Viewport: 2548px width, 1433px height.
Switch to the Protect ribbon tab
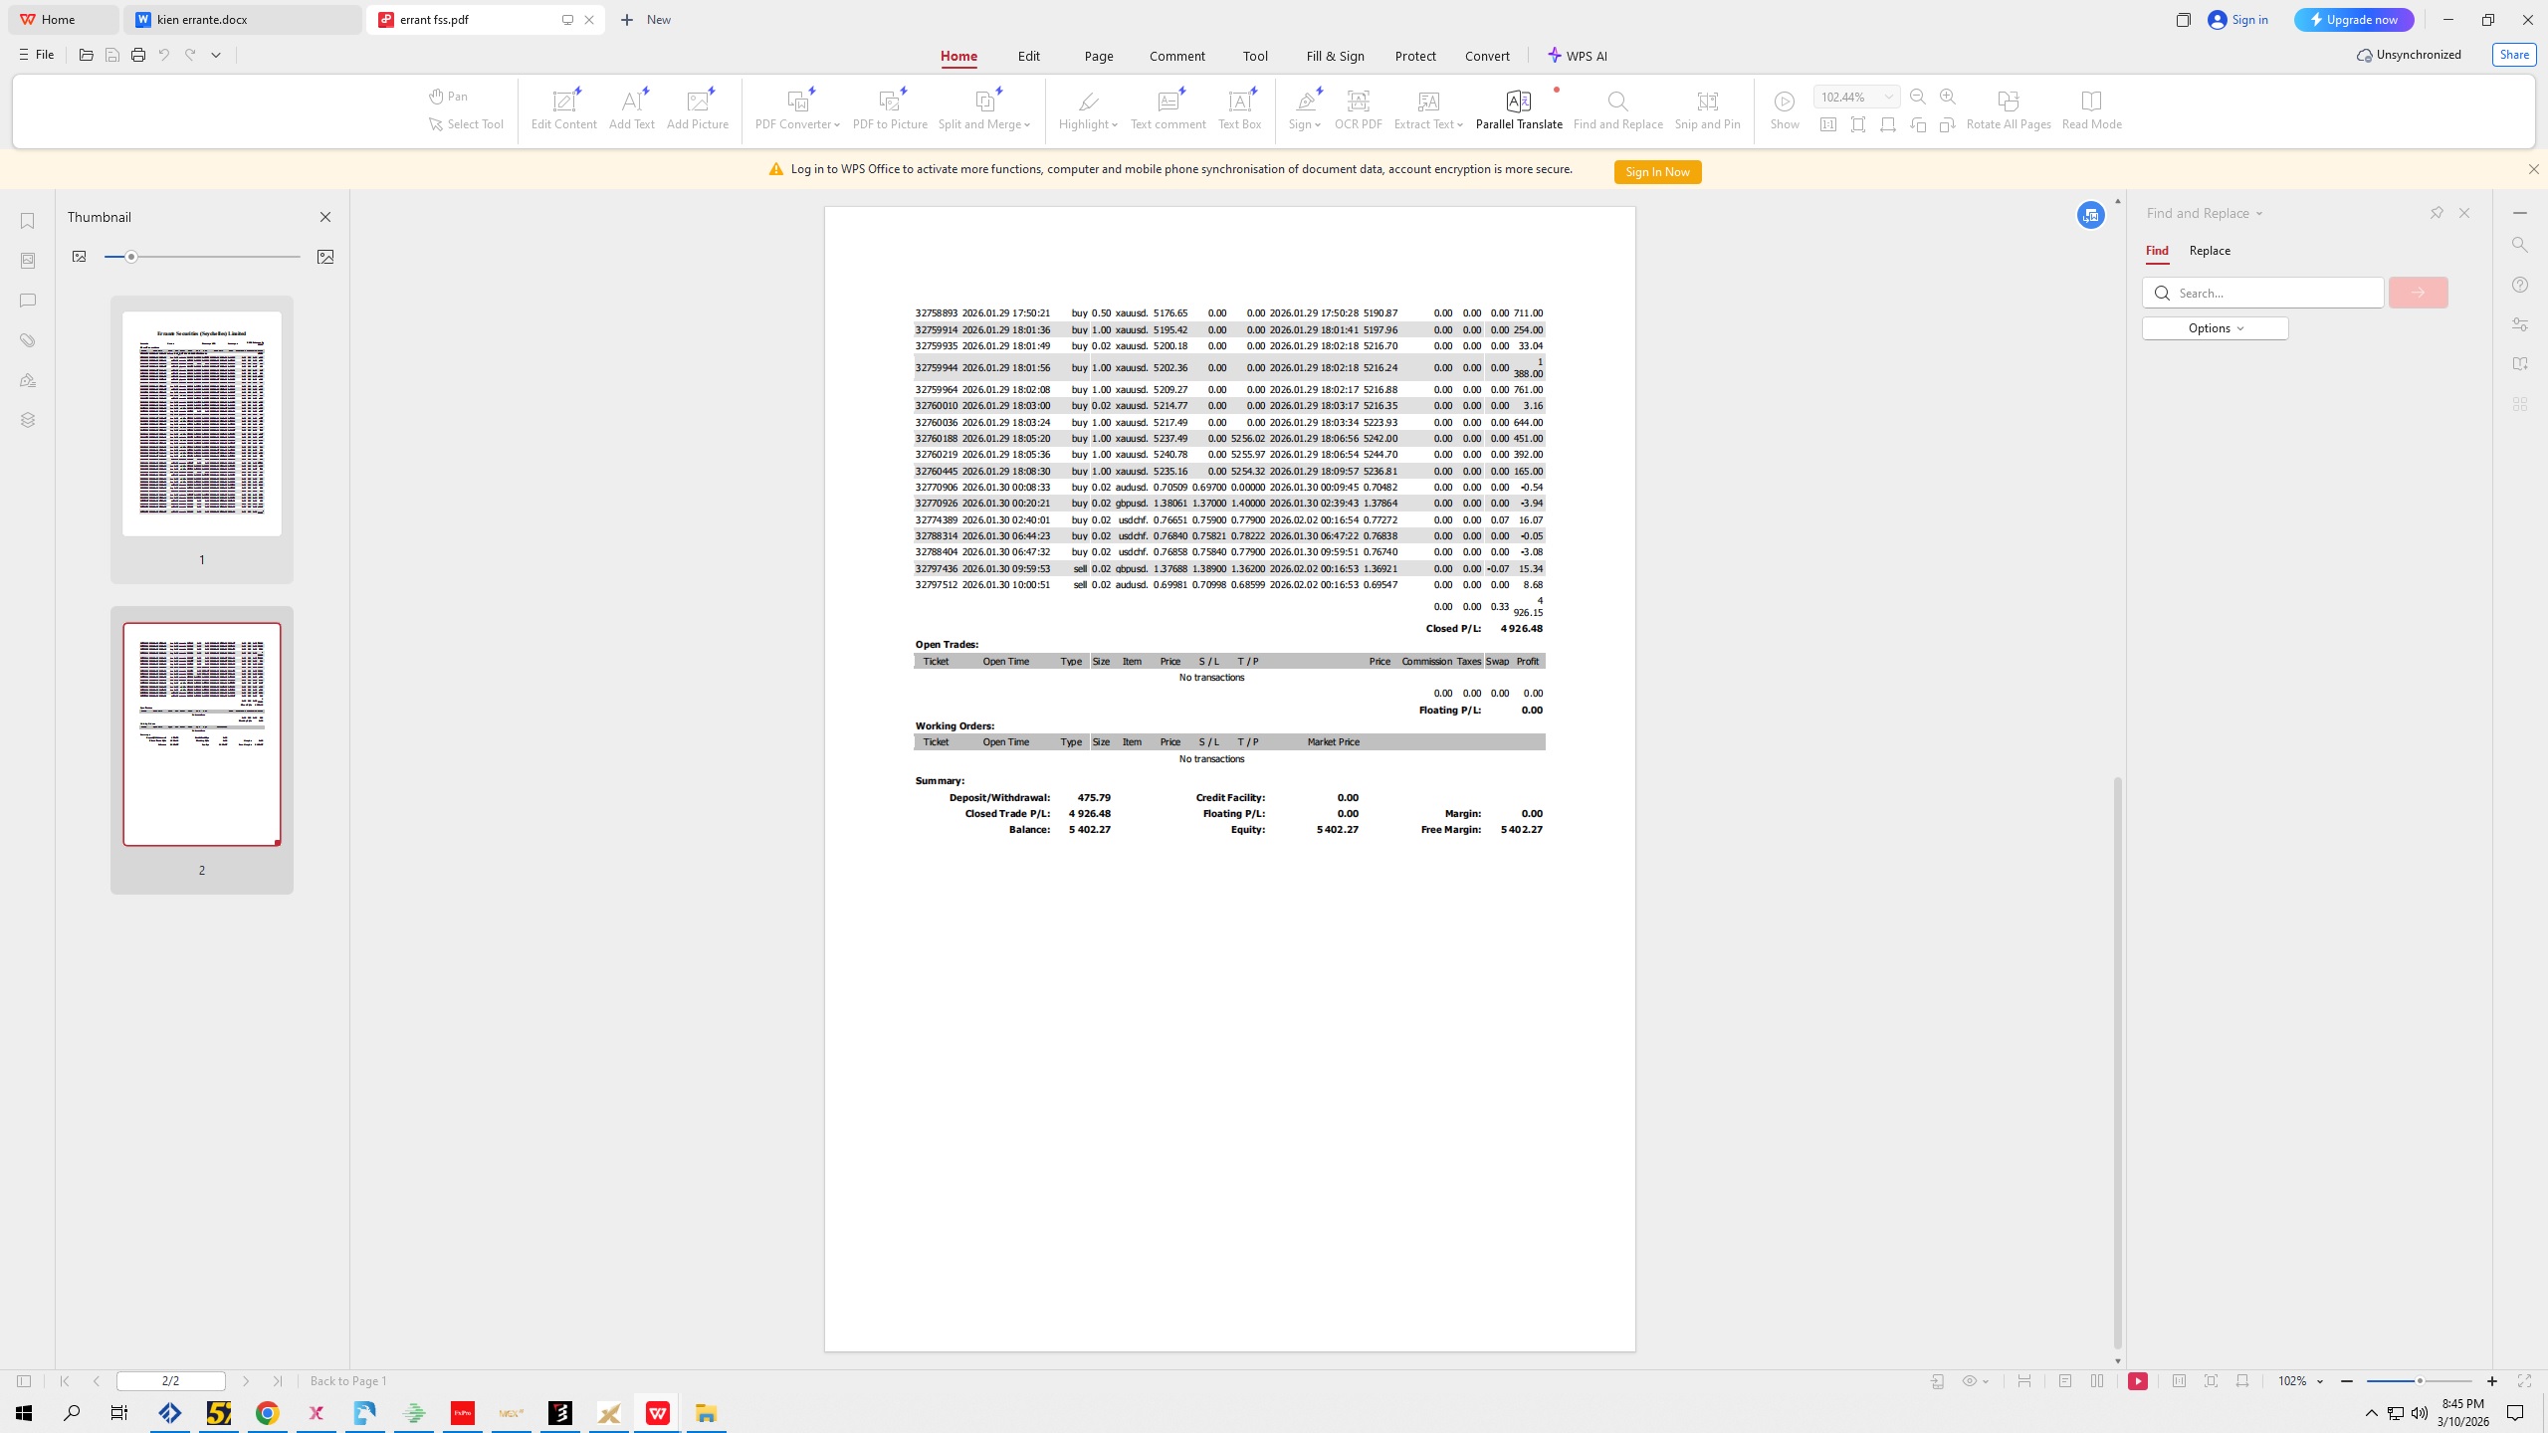click(x=1414, y=57)
